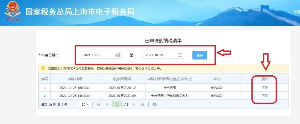Select cell 2021-10-25 14:44:33
Viewport: 300px width, 124px height.
tap(74, 96)
